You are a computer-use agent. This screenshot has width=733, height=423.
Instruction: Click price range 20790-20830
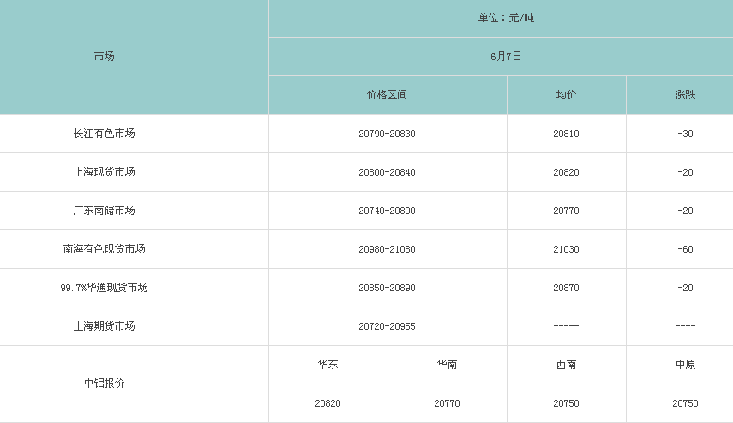point(387,134)
